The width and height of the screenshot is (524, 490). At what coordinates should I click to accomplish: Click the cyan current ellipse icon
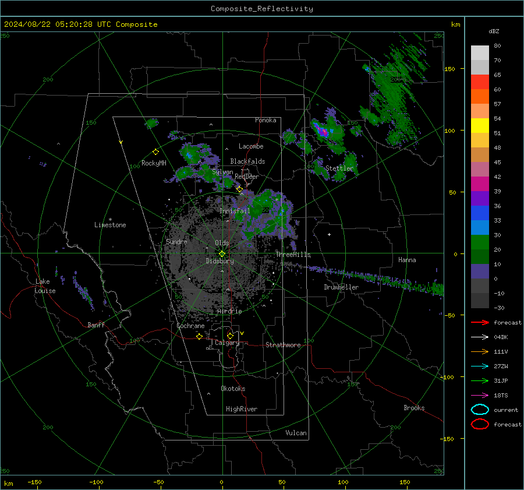[x=480, y=410]
